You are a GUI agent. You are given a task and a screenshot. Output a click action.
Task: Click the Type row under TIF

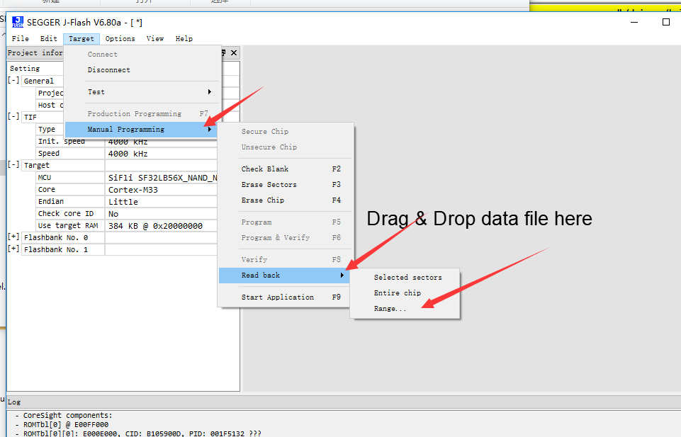point(47,130)
